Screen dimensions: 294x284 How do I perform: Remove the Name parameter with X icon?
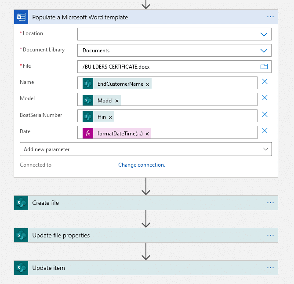(x=265, y=82)
